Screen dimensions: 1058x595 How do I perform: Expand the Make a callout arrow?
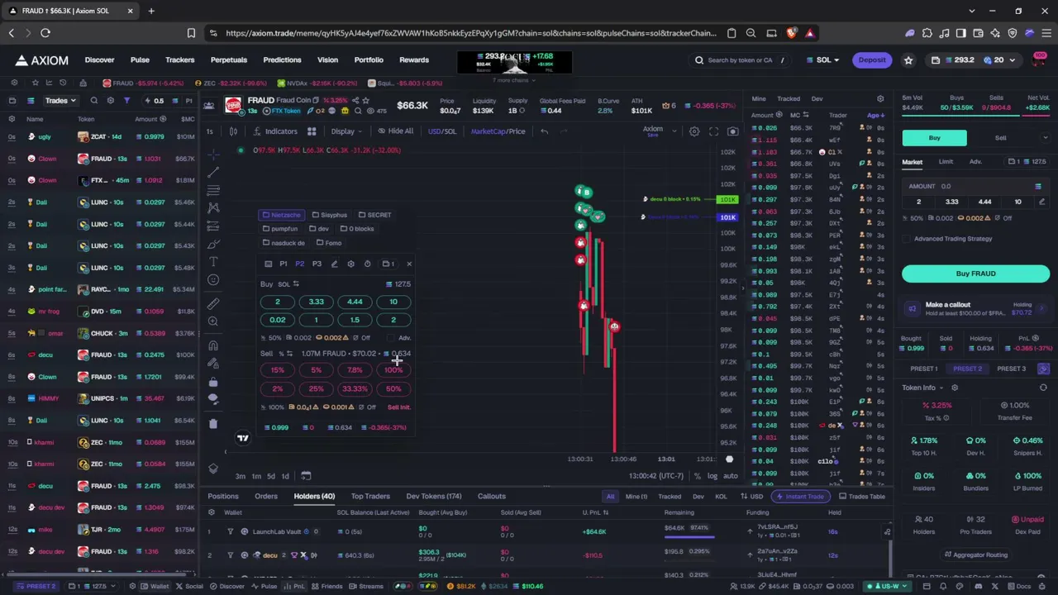[x=1042, y=308]
